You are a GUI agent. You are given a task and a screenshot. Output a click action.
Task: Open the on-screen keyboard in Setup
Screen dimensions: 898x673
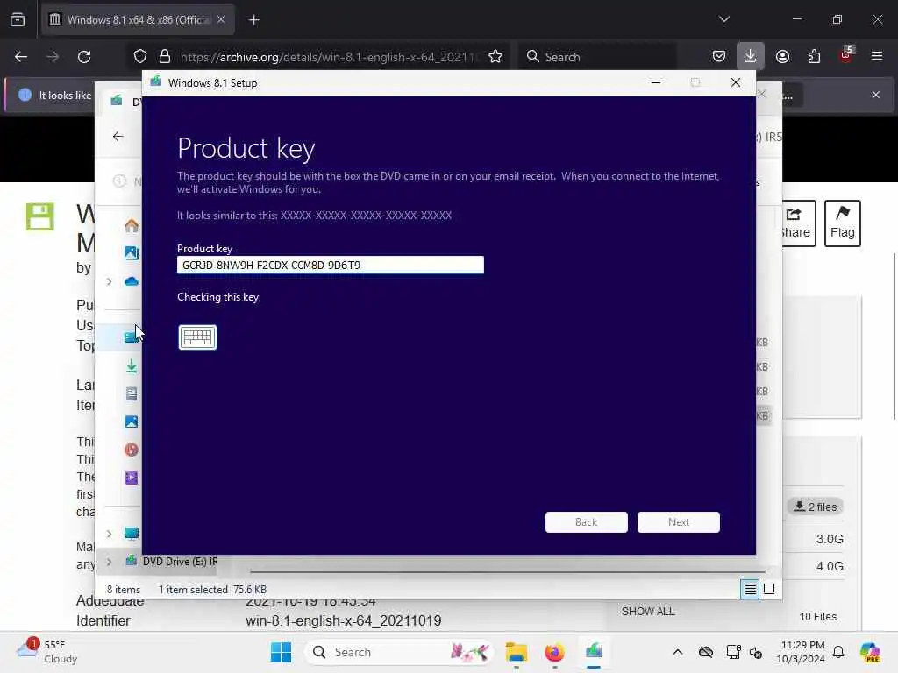tap(197, 337)
